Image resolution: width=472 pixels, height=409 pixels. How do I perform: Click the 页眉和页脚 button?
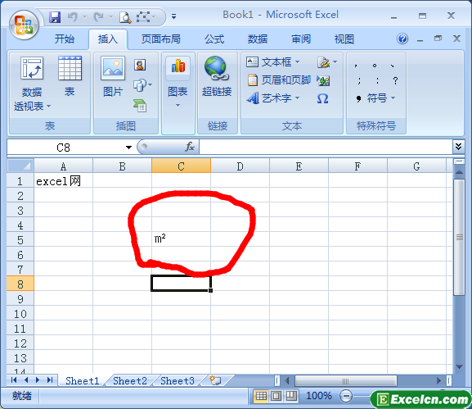(279, 80)
